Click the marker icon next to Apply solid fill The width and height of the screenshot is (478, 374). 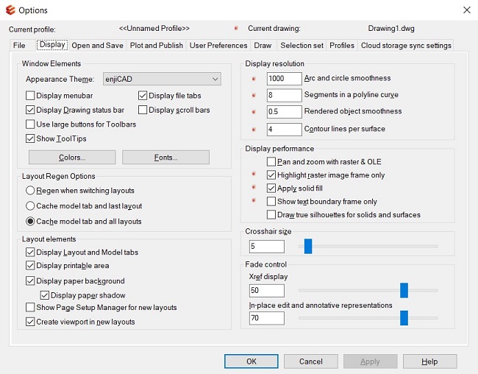pyautogui.click(x=254, y=187)
